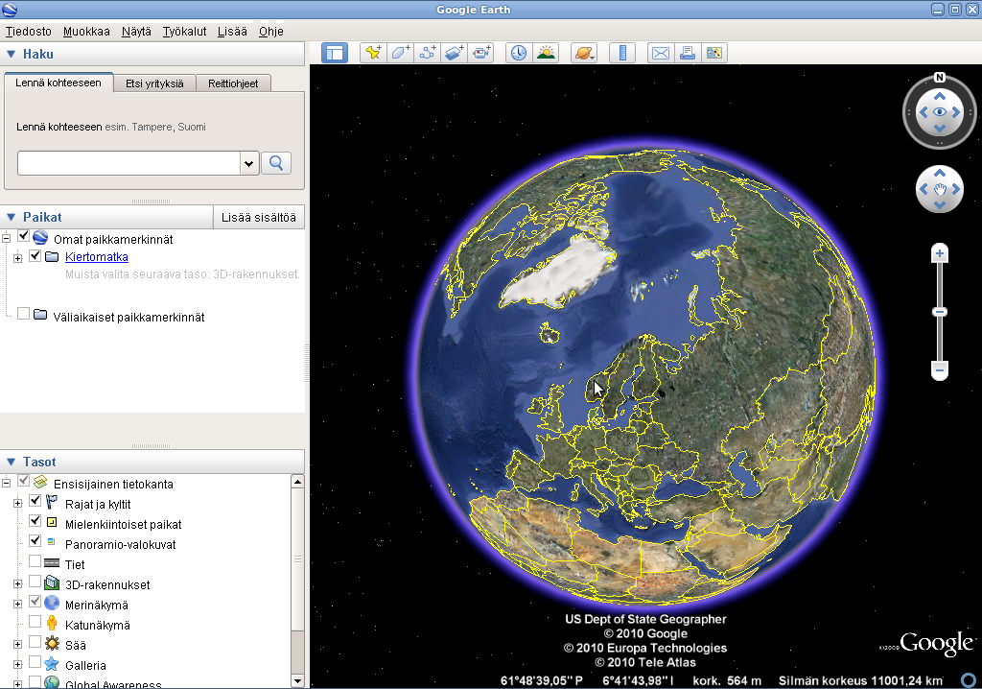Toggle the sunlight icon in toolbar
Screen dimensions: 982x689
(x=546, y=53)
